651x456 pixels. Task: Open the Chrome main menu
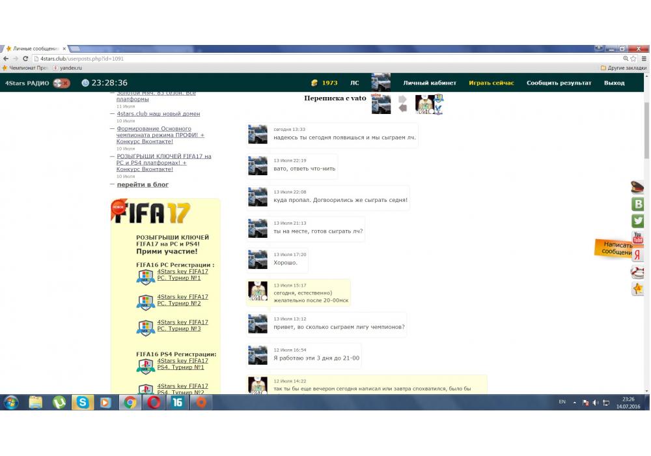(643, 59)
